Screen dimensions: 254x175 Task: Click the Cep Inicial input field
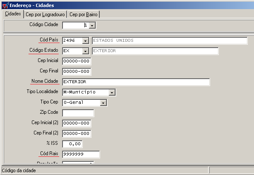click(x=77, y=61)
